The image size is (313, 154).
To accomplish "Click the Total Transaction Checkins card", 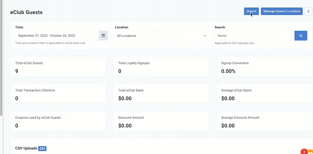I will coord(58,93).
